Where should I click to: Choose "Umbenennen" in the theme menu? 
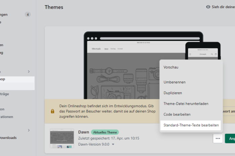coord(175,82)
